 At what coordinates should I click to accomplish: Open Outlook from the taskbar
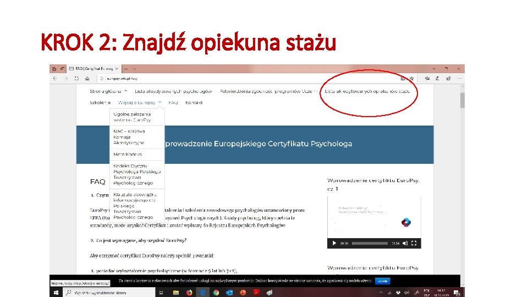pyautogui.click(x=230, y=293)
